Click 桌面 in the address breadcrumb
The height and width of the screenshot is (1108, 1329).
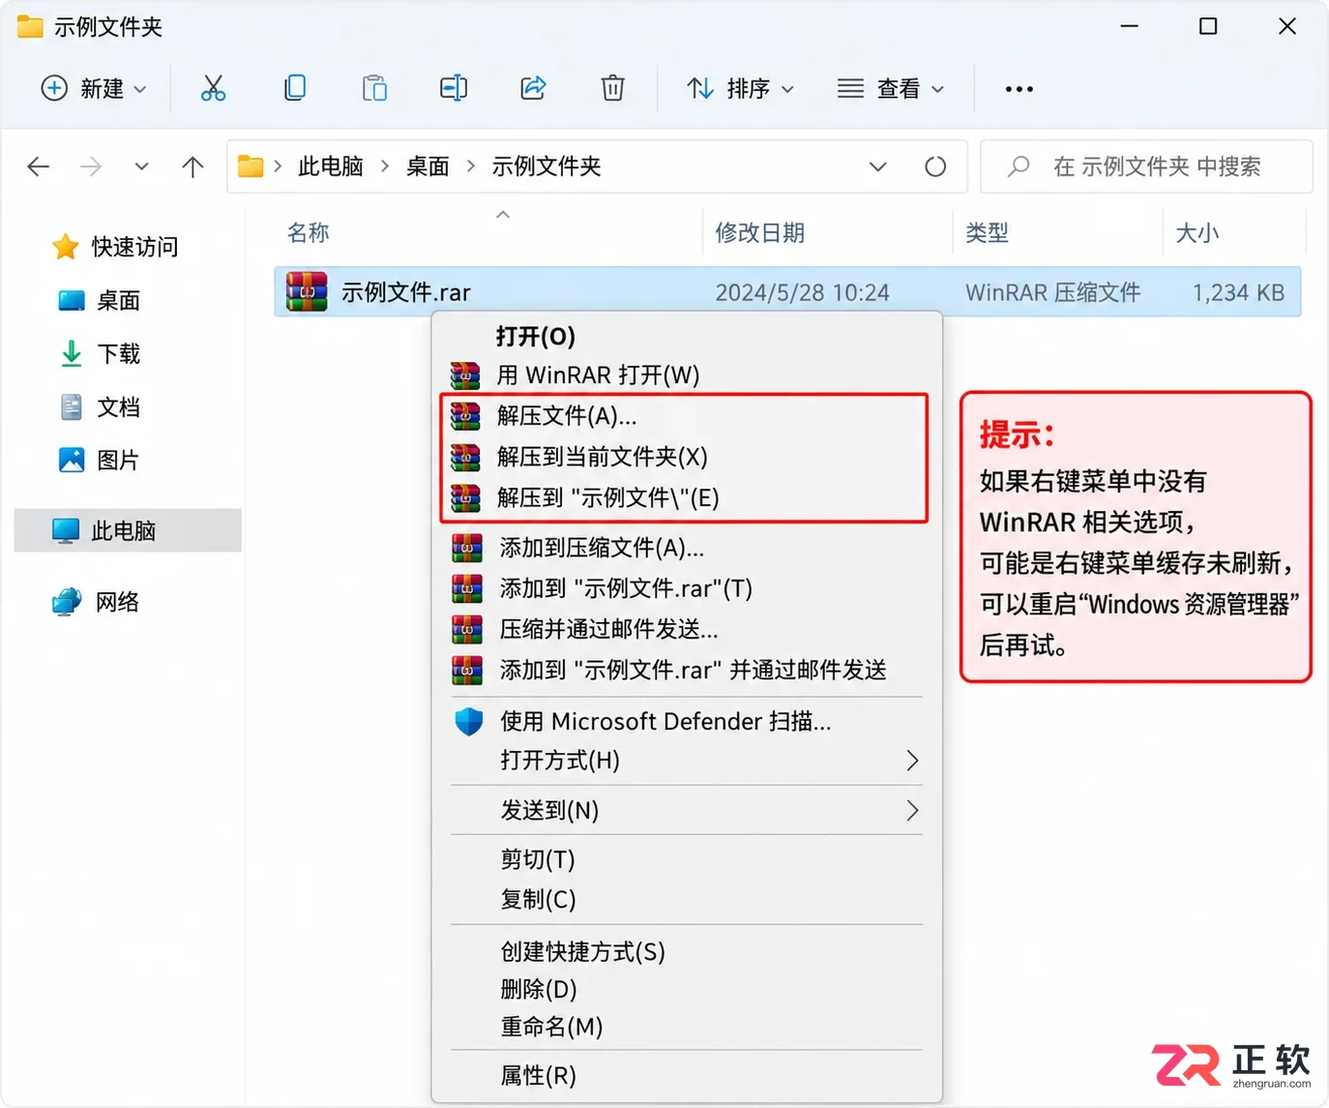click(428, 166)
